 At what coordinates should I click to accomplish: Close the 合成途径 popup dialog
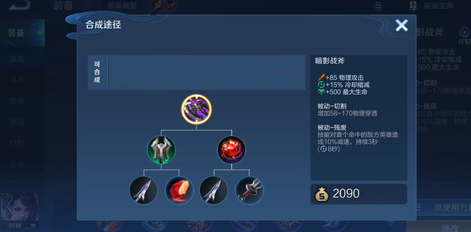402,25
